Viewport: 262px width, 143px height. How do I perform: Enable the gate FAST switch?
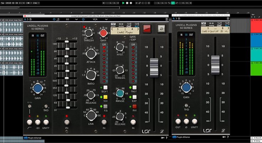coord(135,88)
